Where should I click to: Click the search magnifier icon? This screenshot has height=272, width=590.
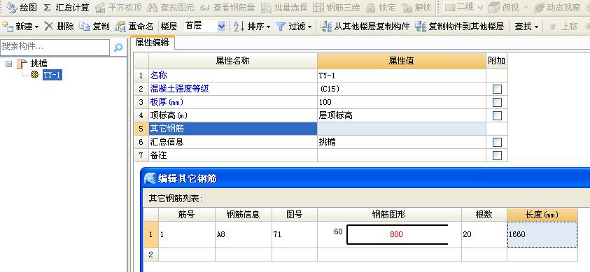(x=118, y=48)
